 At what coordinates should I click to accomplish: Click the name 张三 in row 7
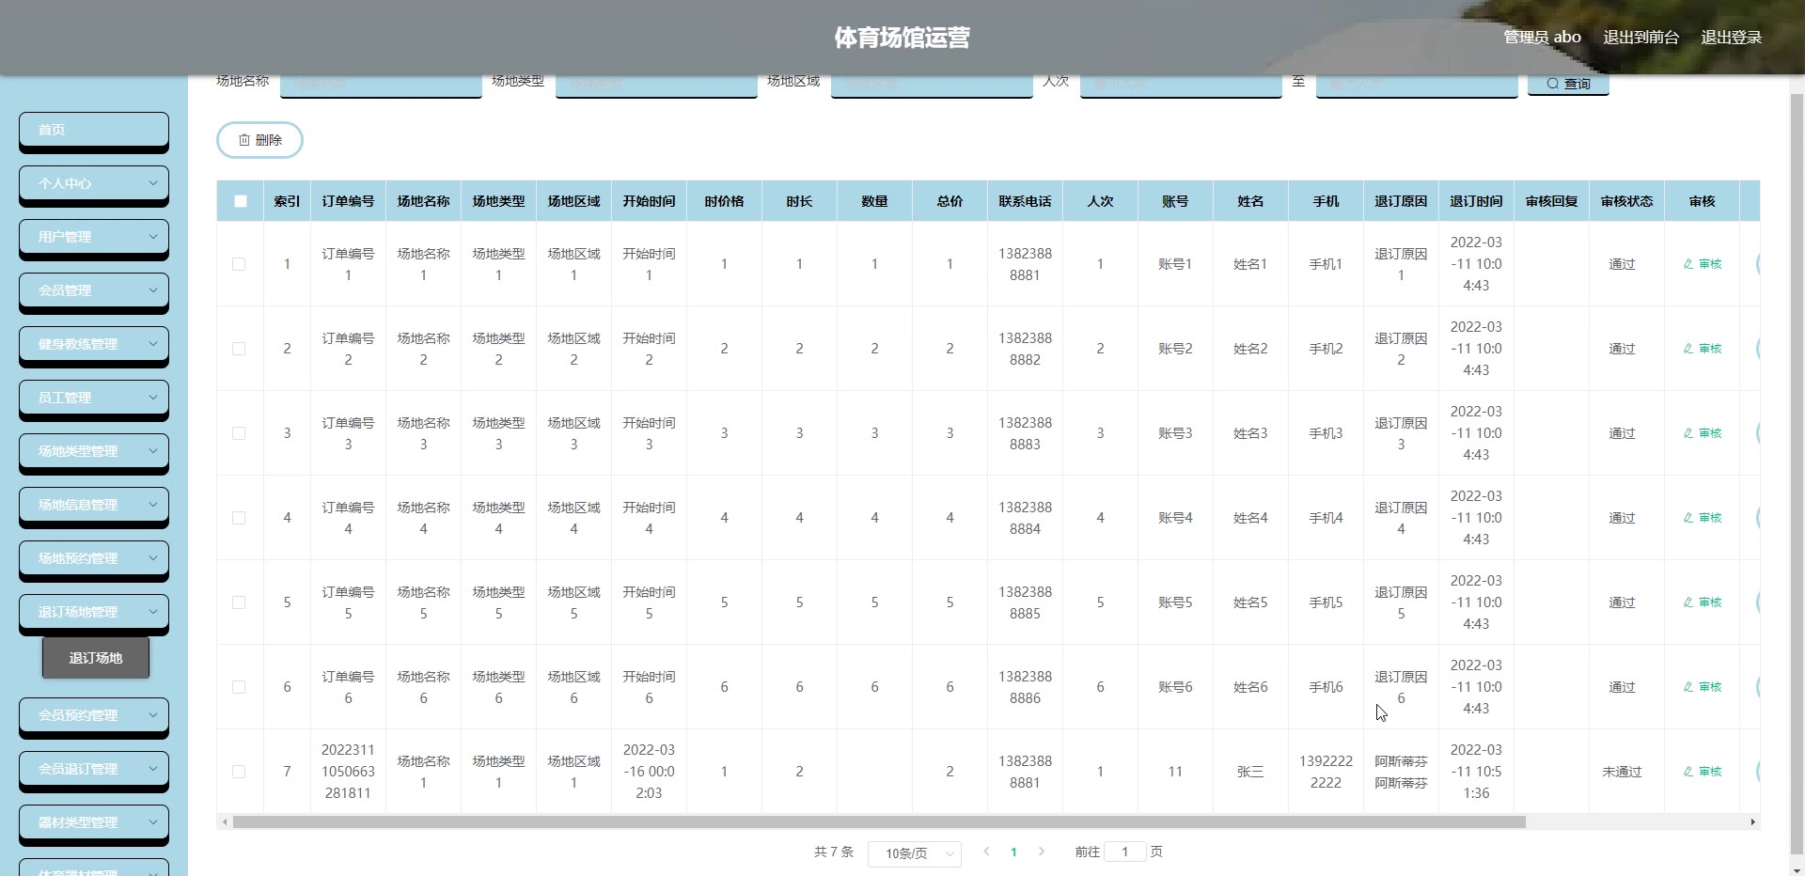point(1250,772)
